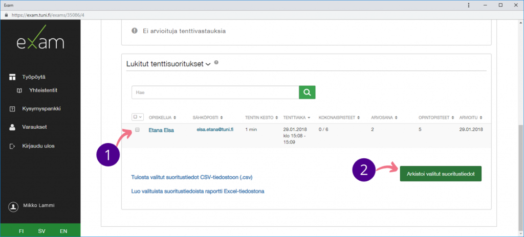The image size is (524, 237).
Task: Click the Kysymyspankki question icon
Action: [13, 109]
